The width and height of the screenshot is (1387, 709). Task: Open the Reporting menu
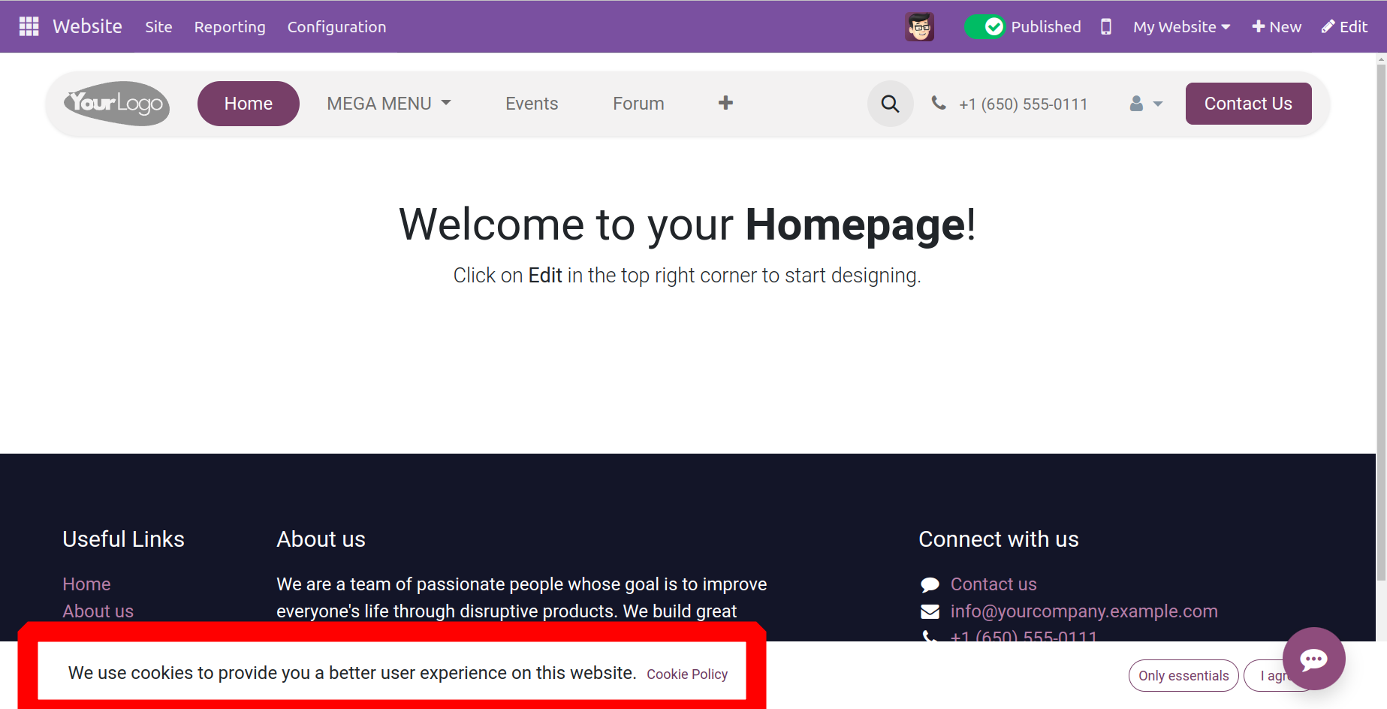click(230, 27)
